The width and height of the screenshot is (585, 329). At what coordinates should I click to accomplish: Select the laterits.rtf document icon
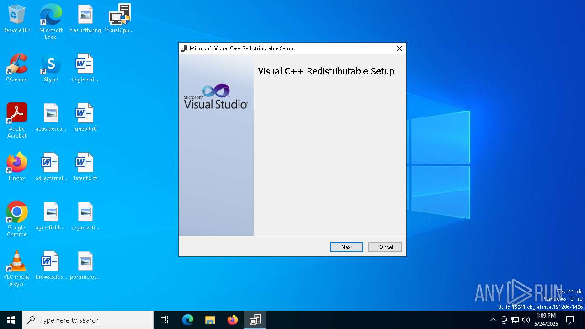pos(85,167)
